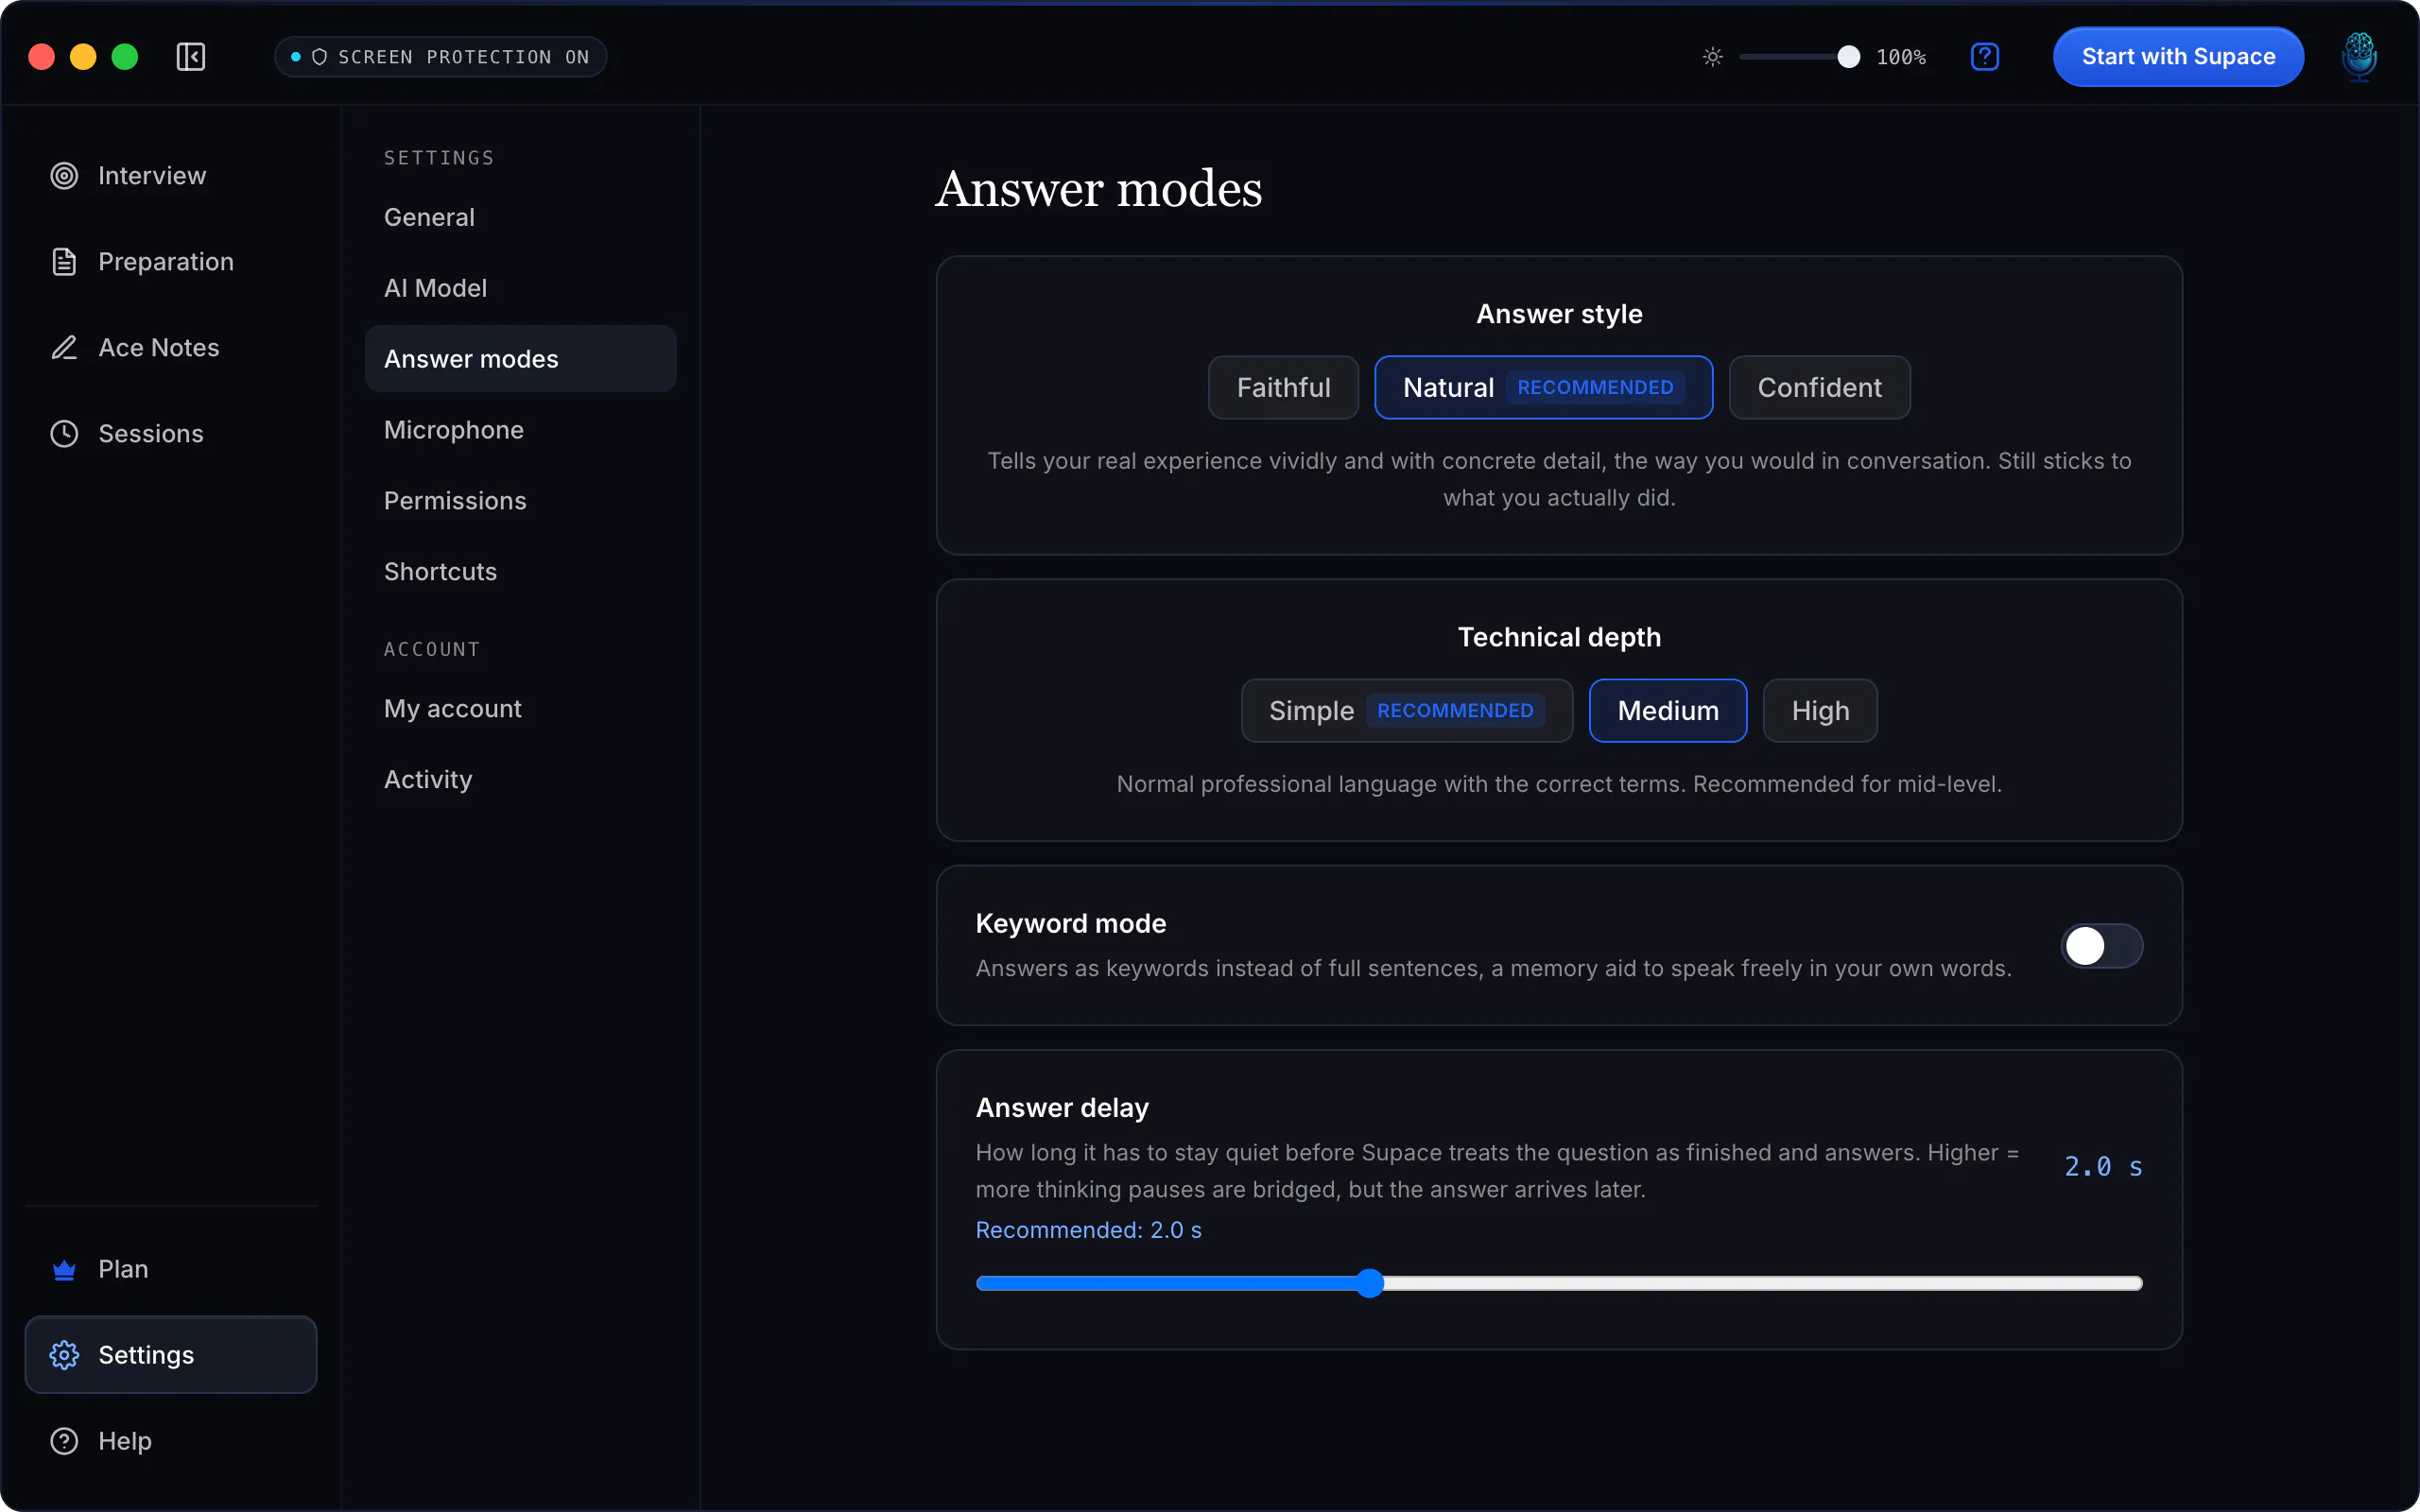
Task: Select Simple technical depth
Action: click(1406, 711)
